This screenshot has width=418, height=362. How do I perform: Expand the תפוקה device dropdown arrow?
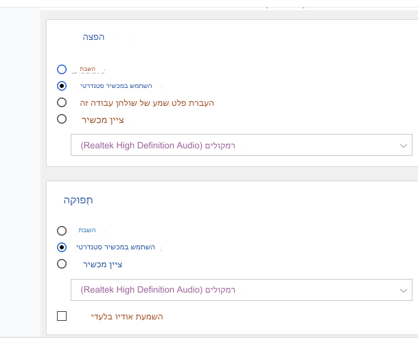pyautogui.click(x=402, y=291)
